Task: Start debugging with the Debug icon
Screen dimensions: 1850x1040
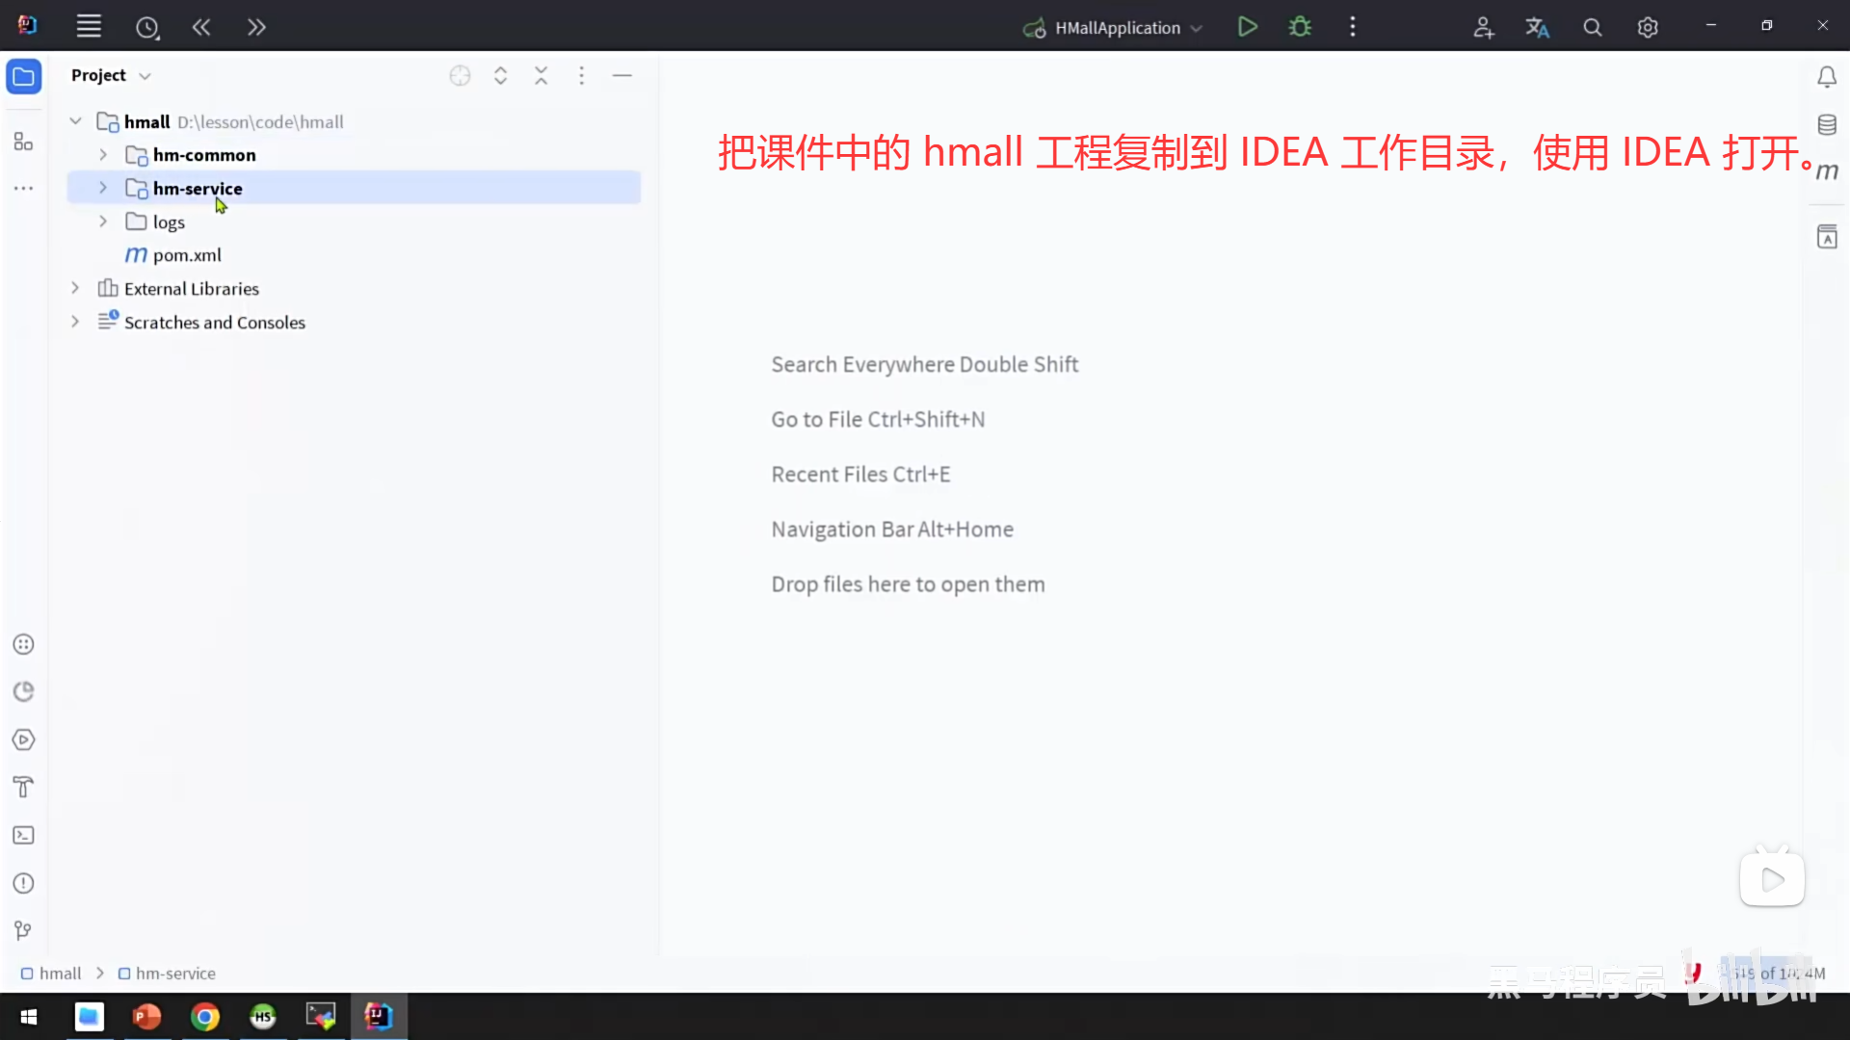Action: pos(1299,26)
